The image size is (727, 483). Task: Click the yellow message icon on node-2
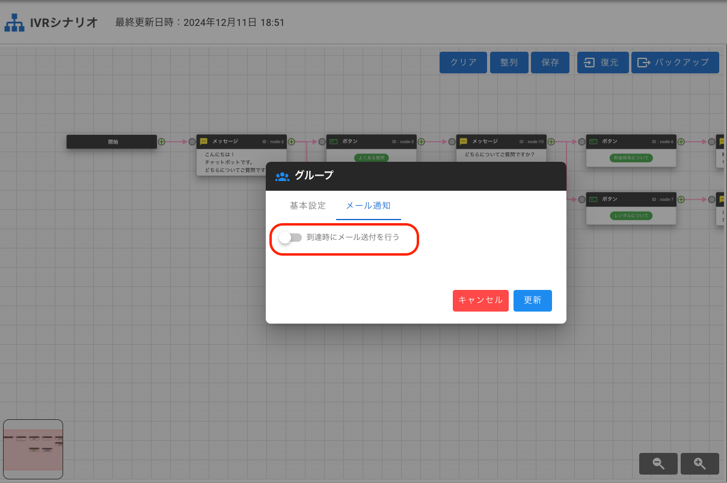[x=204, y=142]
